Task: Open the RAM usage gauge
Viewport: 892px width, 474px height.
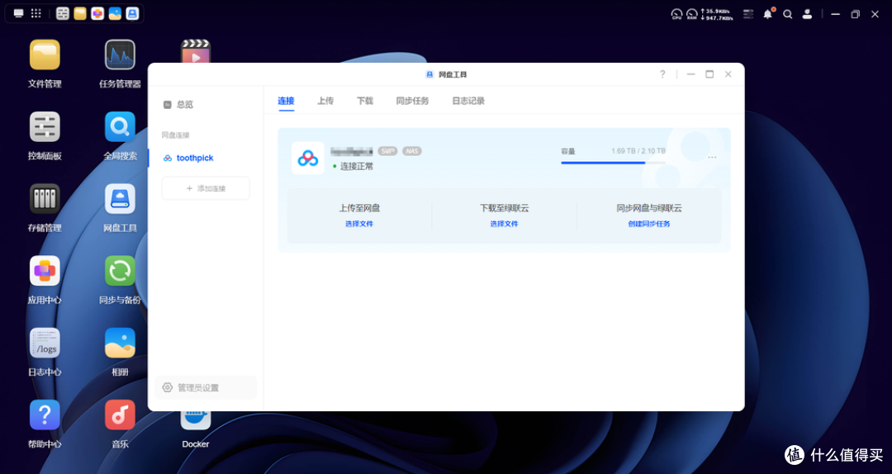Action: (692, 14)
